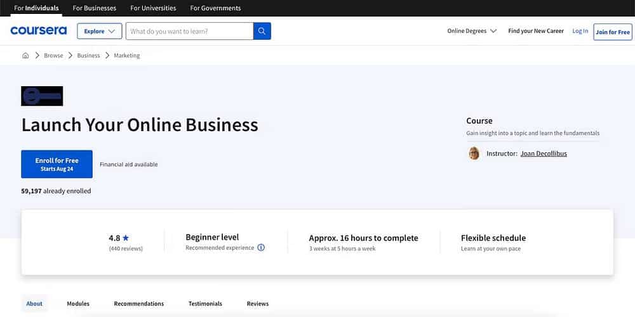Screen dimensions: 635x317
Task: Click the info icon beside Recommended experience
Action: click(x=261, y=248)
